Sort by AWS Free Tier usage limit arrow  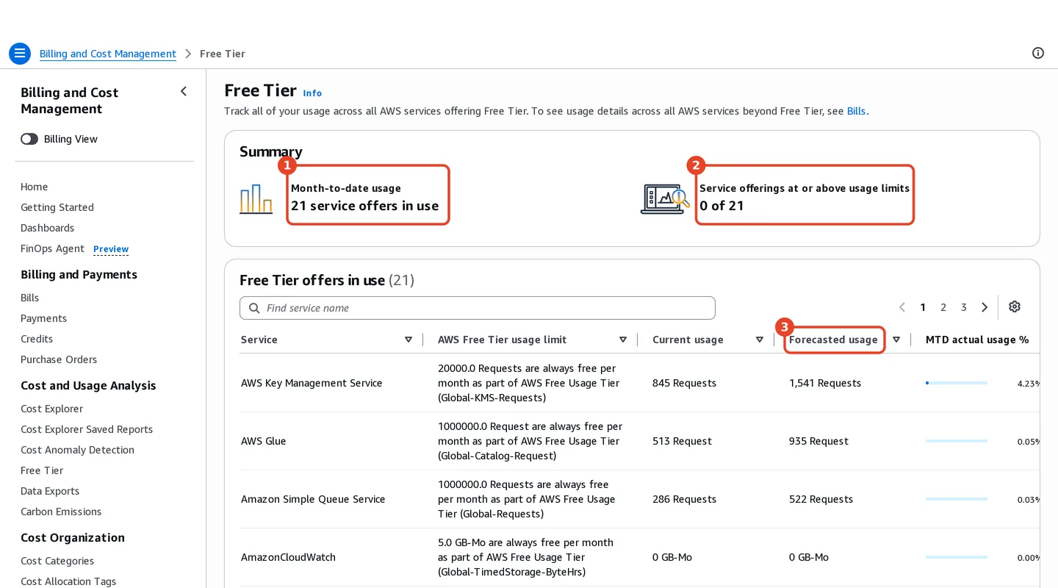coord(623,340)
